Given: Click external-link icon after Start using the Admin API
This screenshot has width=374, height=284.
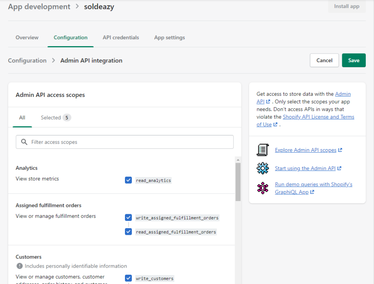Looking at the screenshot, I should (x=339, y=168).
